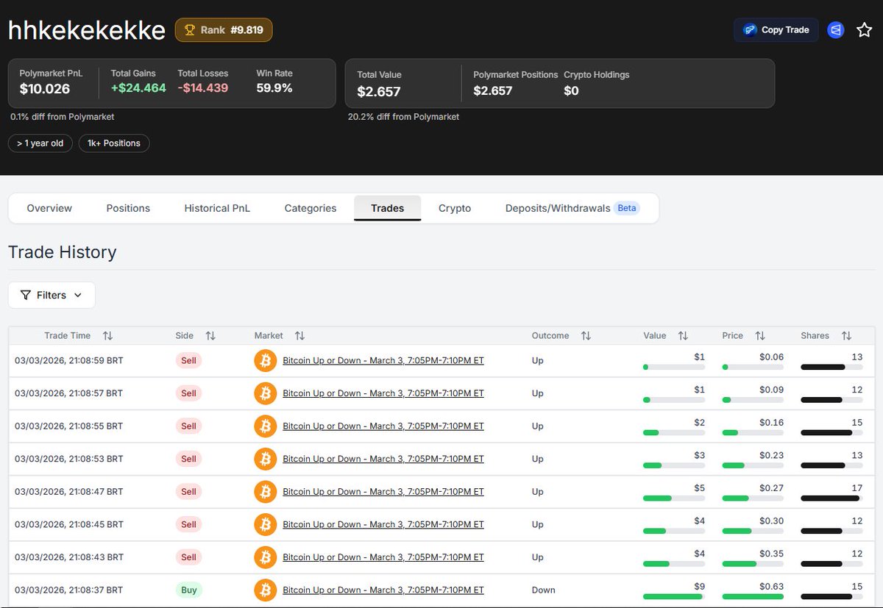Click the trophy Rank #9.819 badge
Viewport: 883px width, 608px height.
click(x=224, y=30)
